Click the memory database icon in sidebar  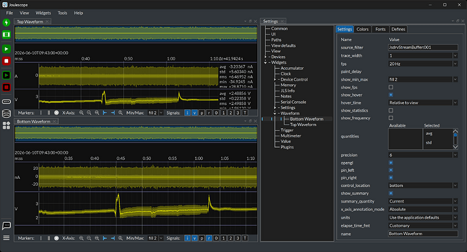point(6,114)
